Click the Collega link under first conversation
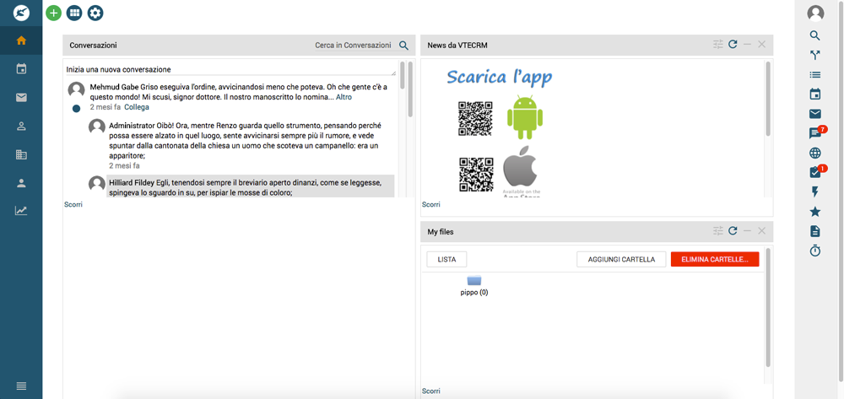844x399 pixels. (137, 107)
